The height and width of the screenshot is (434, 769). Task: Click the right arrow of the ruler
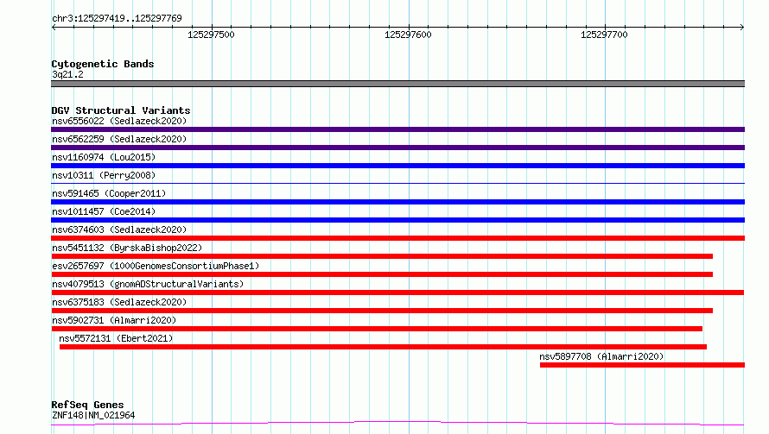click(741, 27)
